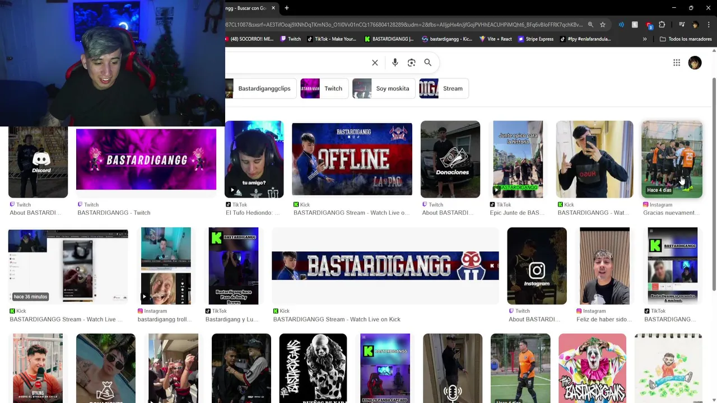The height and width of the screenshot is (403, 717).
Task: Open the 'tu amigo?' TikTok video thumbnail
Action: (254, 160)
